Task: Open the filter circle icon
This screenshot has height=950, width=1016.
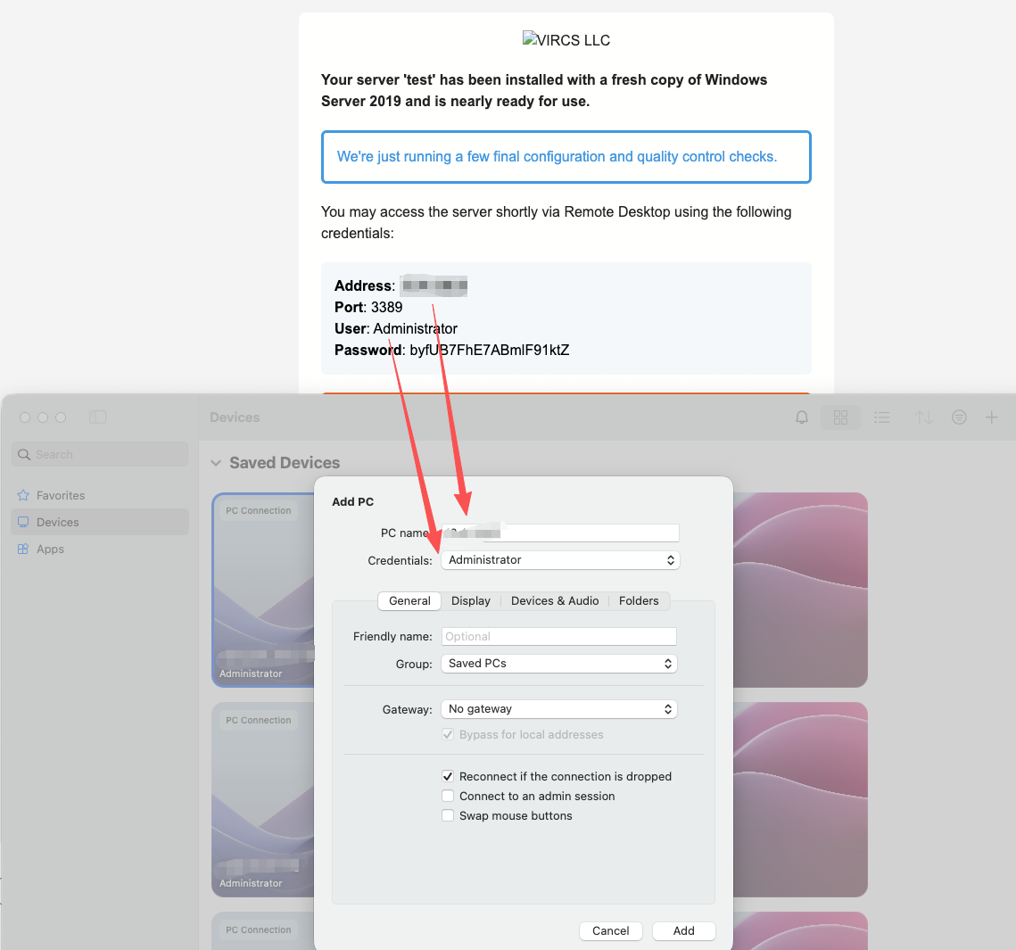Action: [959, 417]
